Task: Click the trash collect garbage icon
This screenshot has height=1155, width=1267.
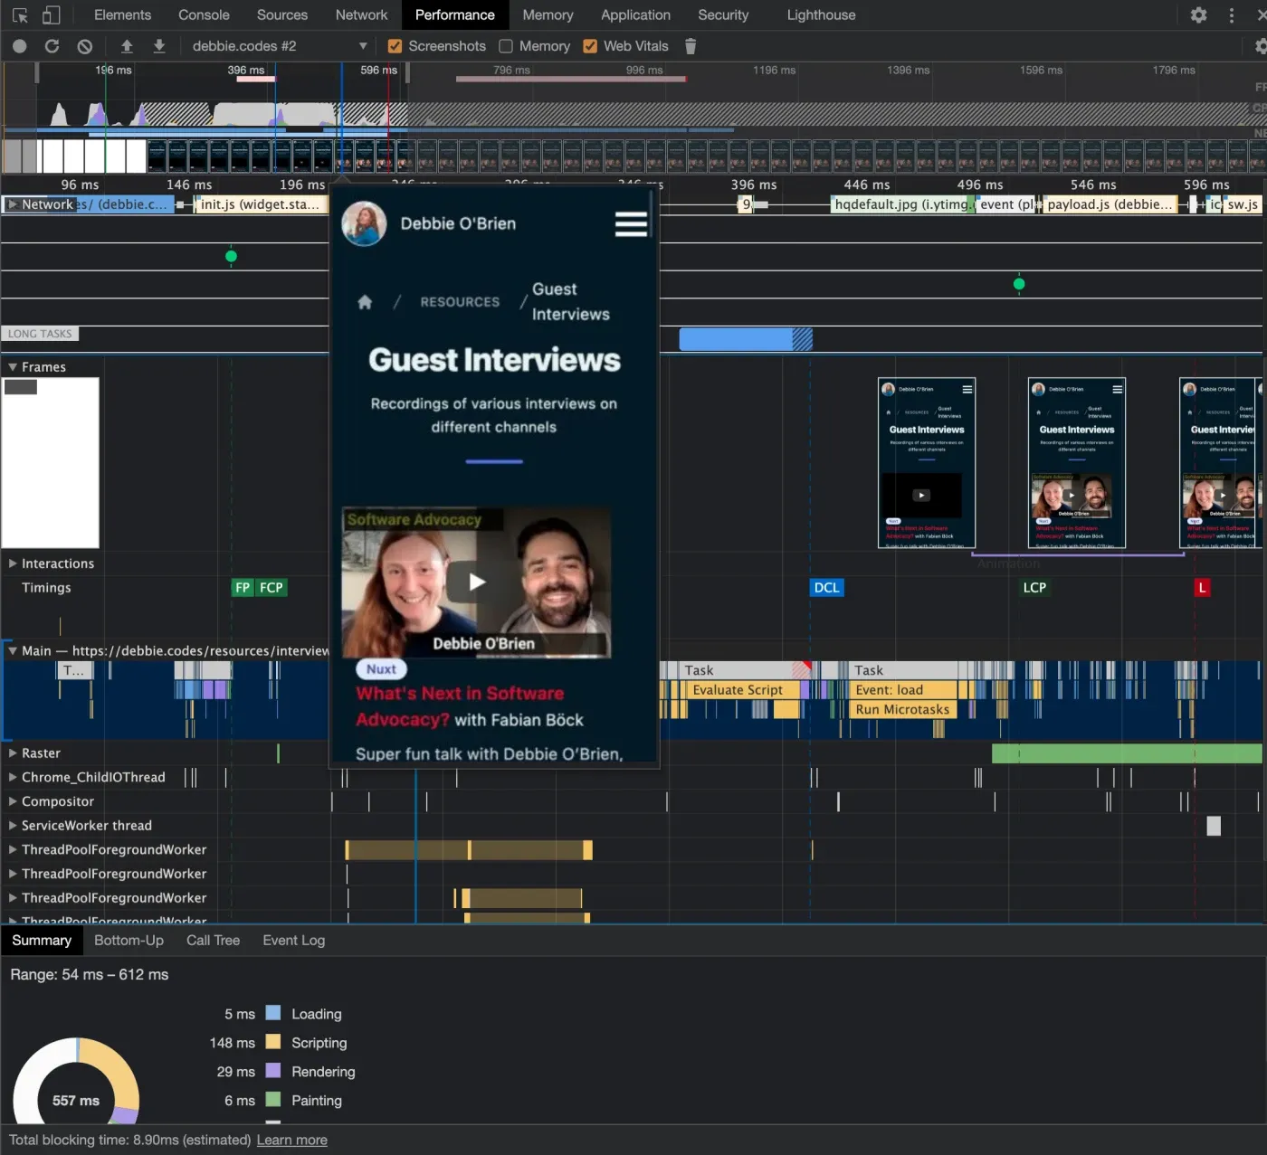Action: (x=691, y=46)
